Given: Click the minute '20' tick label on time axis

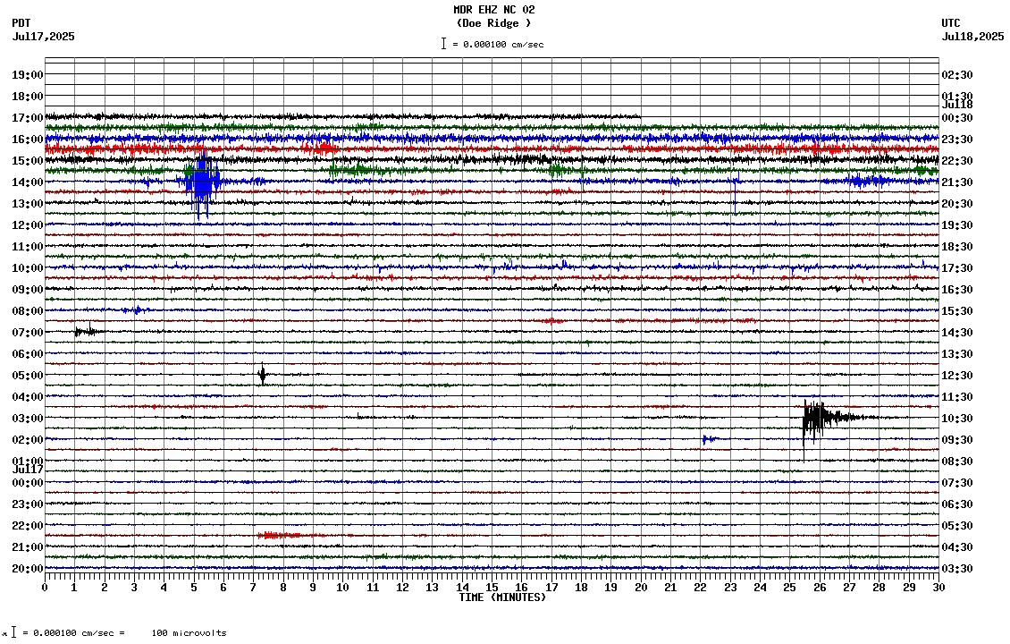Looking at the screenshot, I should pos(641,588).
